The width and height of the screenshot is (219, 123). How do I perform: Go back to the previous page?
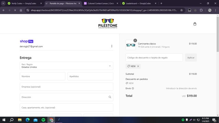4,10
